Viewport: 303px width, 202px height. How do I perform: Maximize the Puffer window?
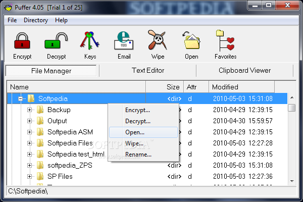point(269,6)
